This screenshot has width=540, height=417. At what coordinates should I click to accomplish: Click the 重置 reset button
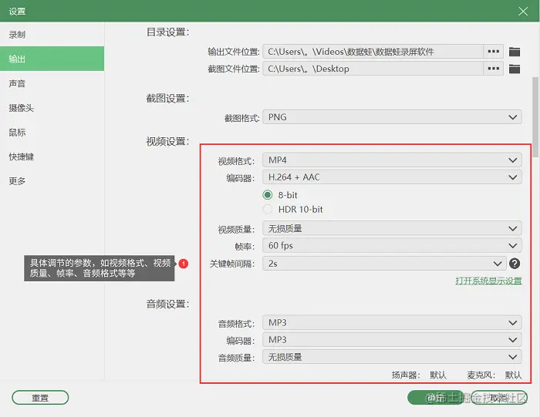pos(40,398)
